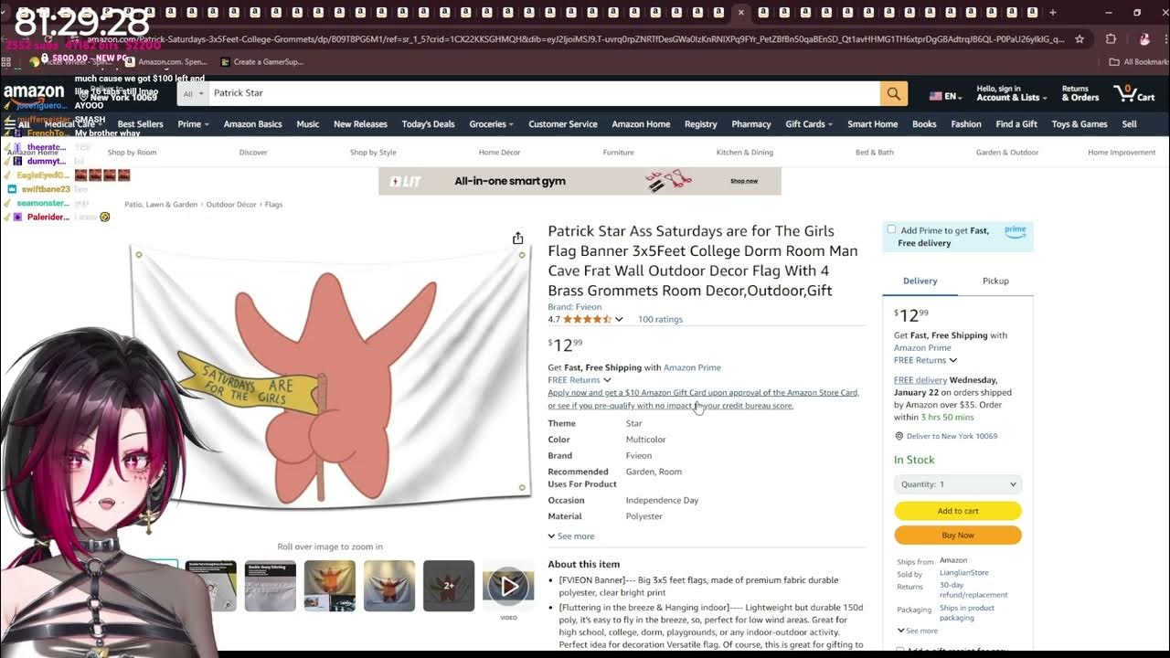Bookmark page with star icon in address bar

click(x=1080, y=39)
